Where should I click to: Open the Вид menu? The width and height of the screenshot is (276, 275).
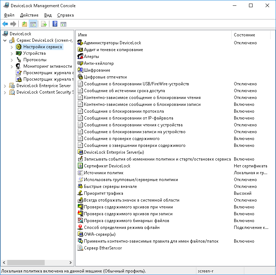(x=48, y=15)
